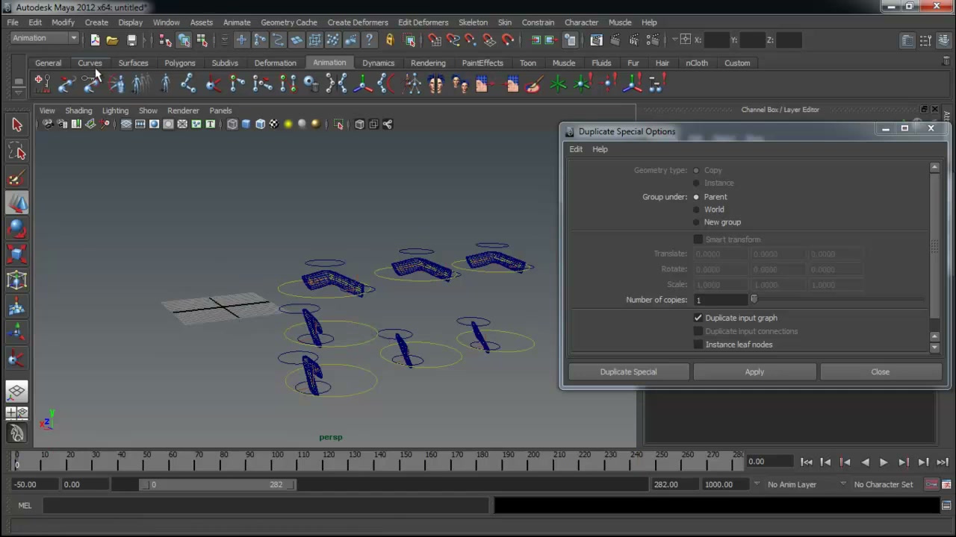Play the animation forwards

coord(884,462)
